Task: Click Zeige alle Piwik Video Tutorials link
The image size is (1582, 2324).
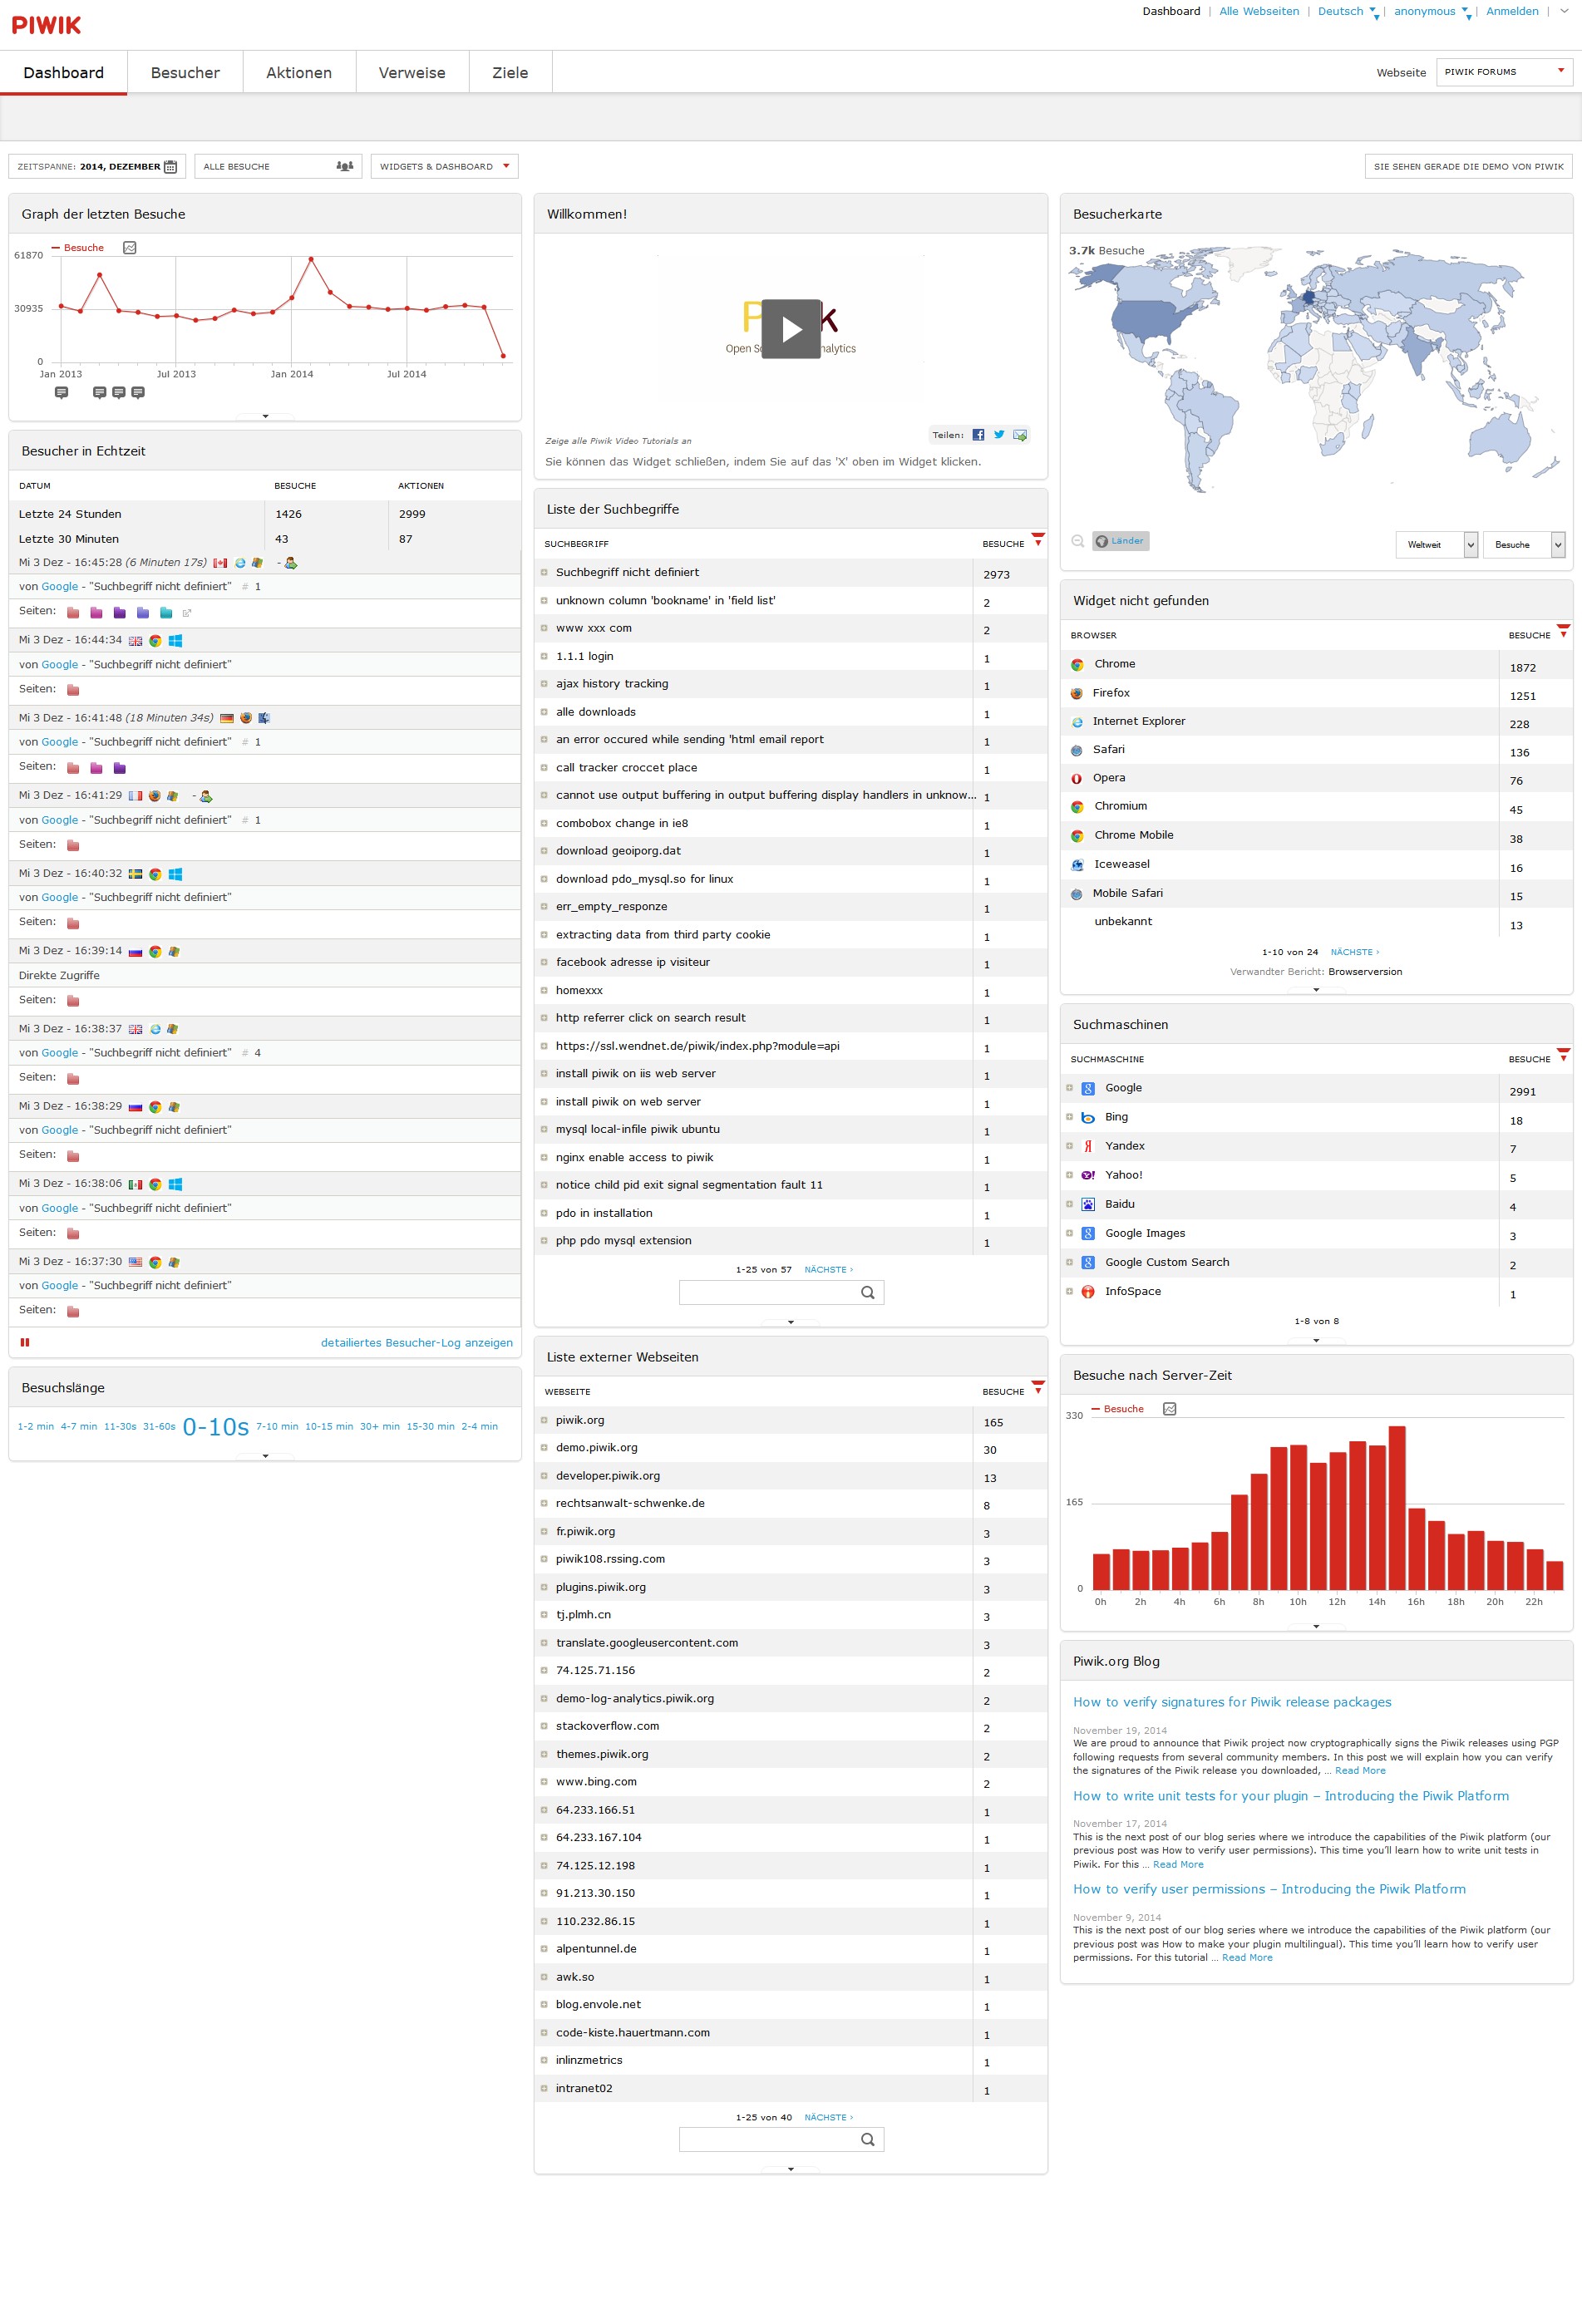Action: (x=618, y=441)
